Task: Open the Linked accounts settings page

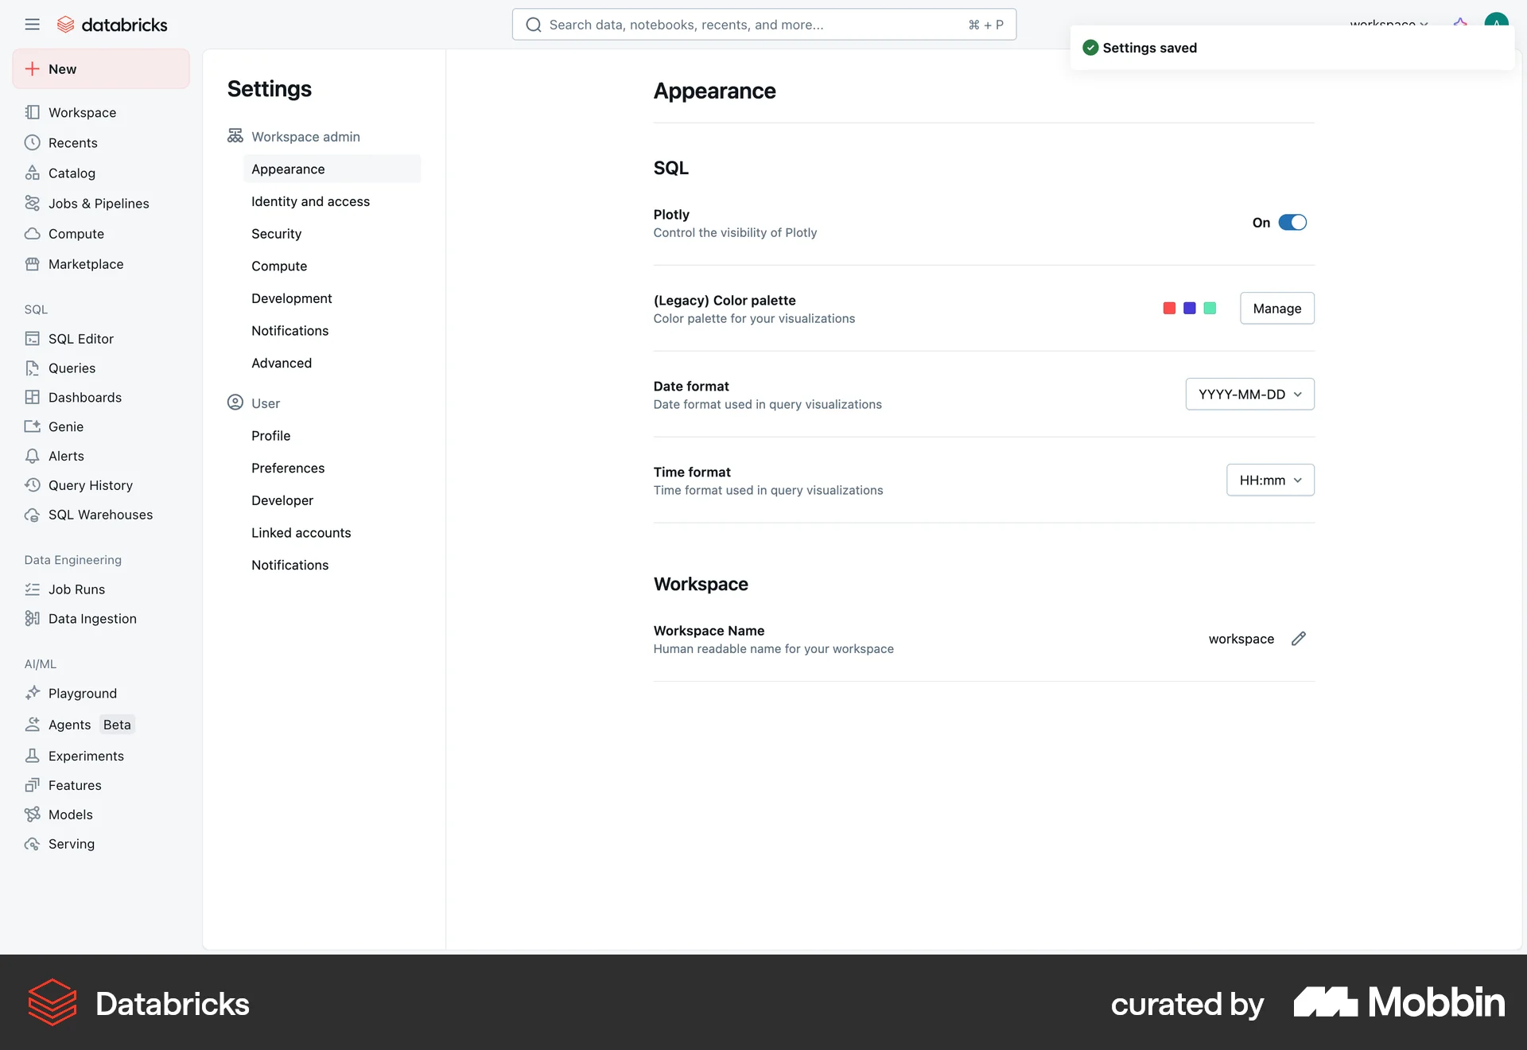Action: 301,532
